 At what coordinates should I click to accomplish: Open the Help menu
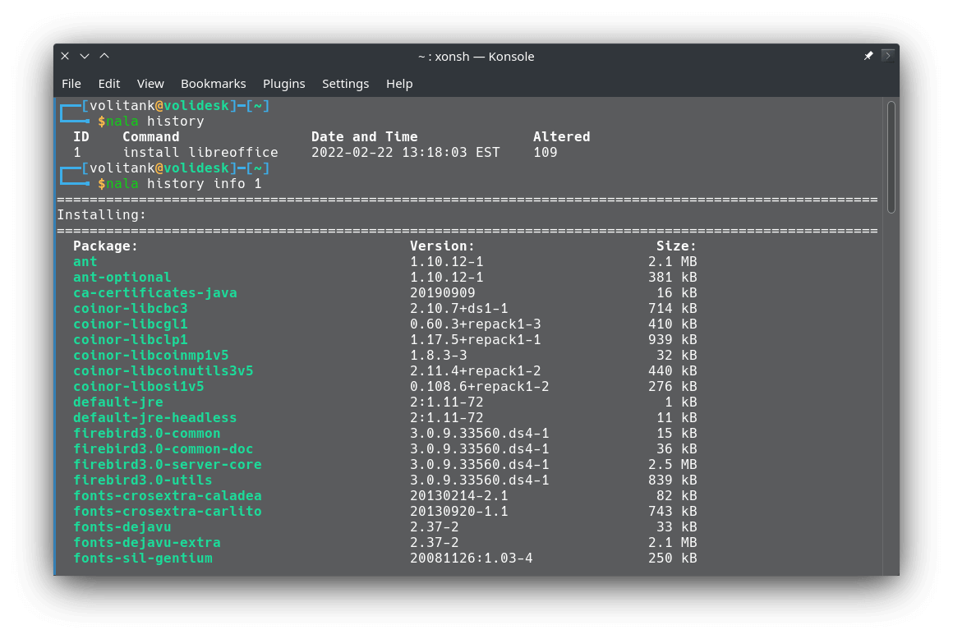[x=399, y=84]
